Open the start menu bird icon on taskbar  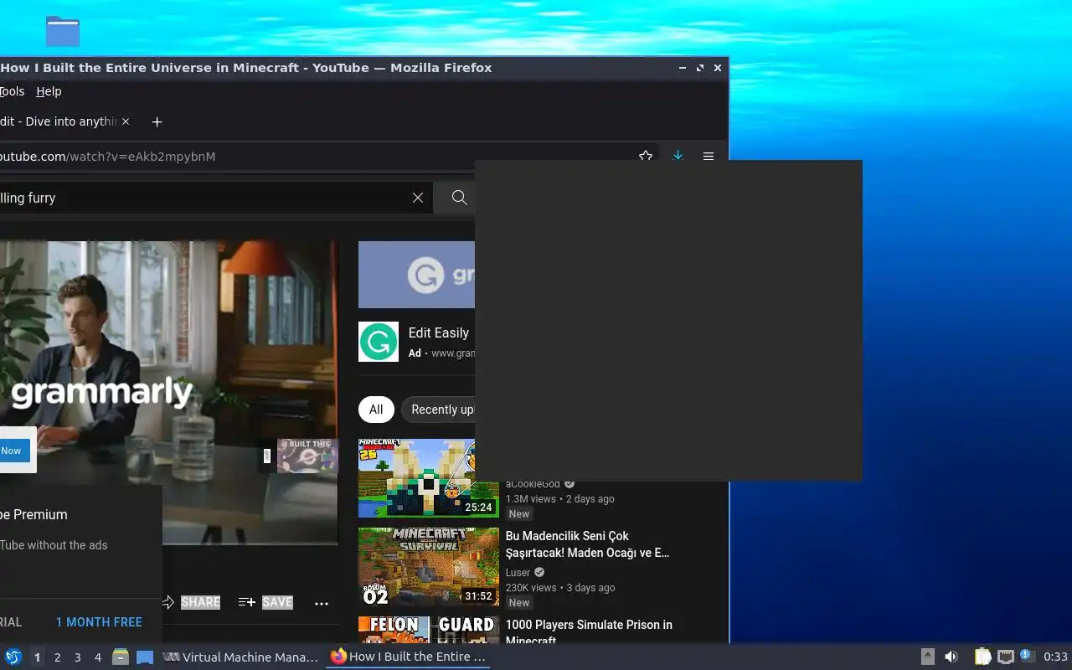point(13,657)
